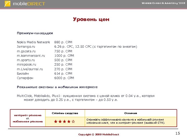Click the 'Суперфон' row name
187x140 pixels.
point(25,78)
